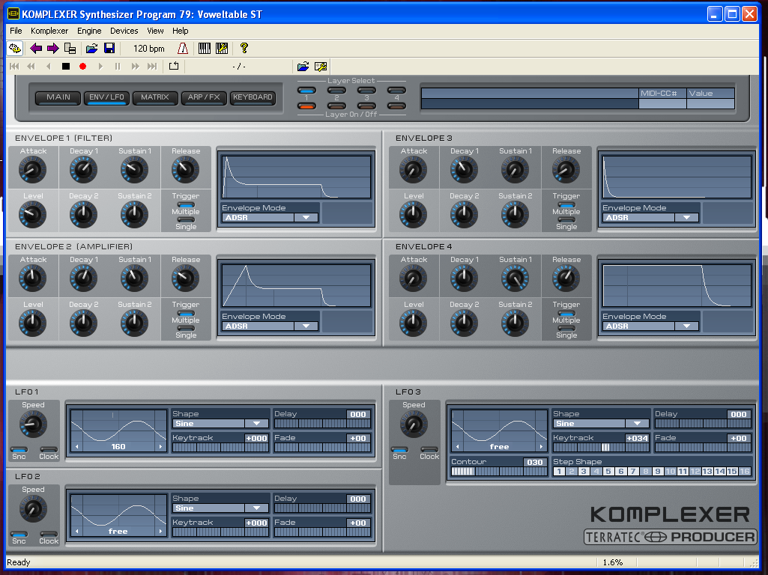Toggle the LFO 1 Clock button
This screenshot has height=575, width=768.
coord(49,449)
